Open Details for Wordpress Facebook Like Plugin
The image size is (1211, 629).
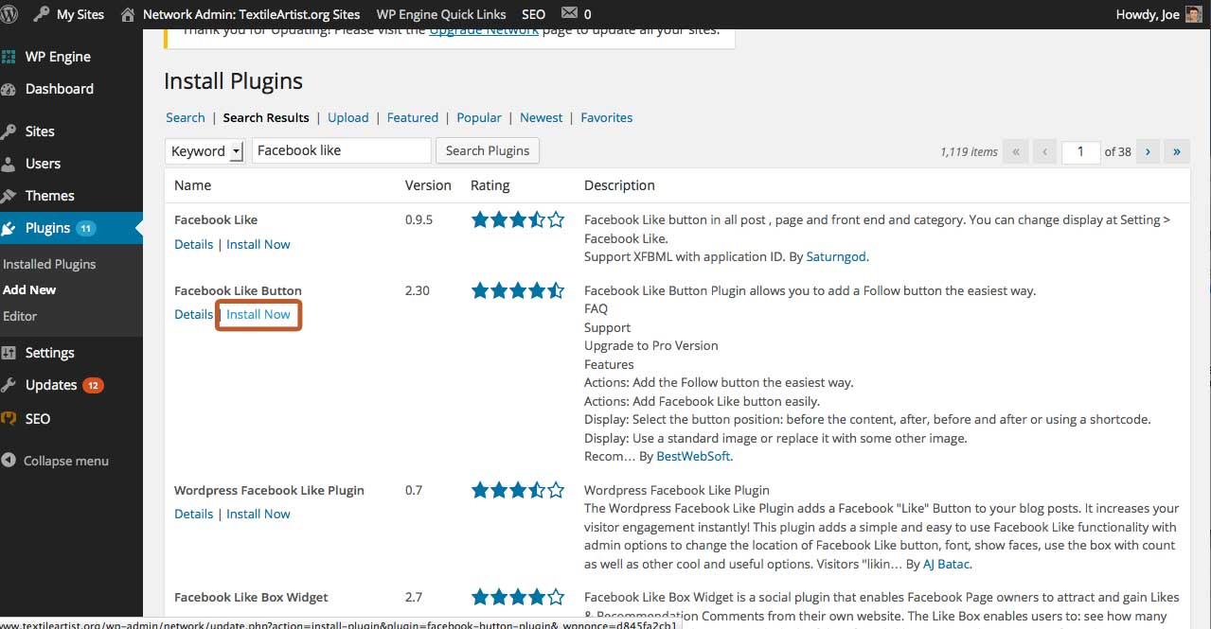point(193,514)
